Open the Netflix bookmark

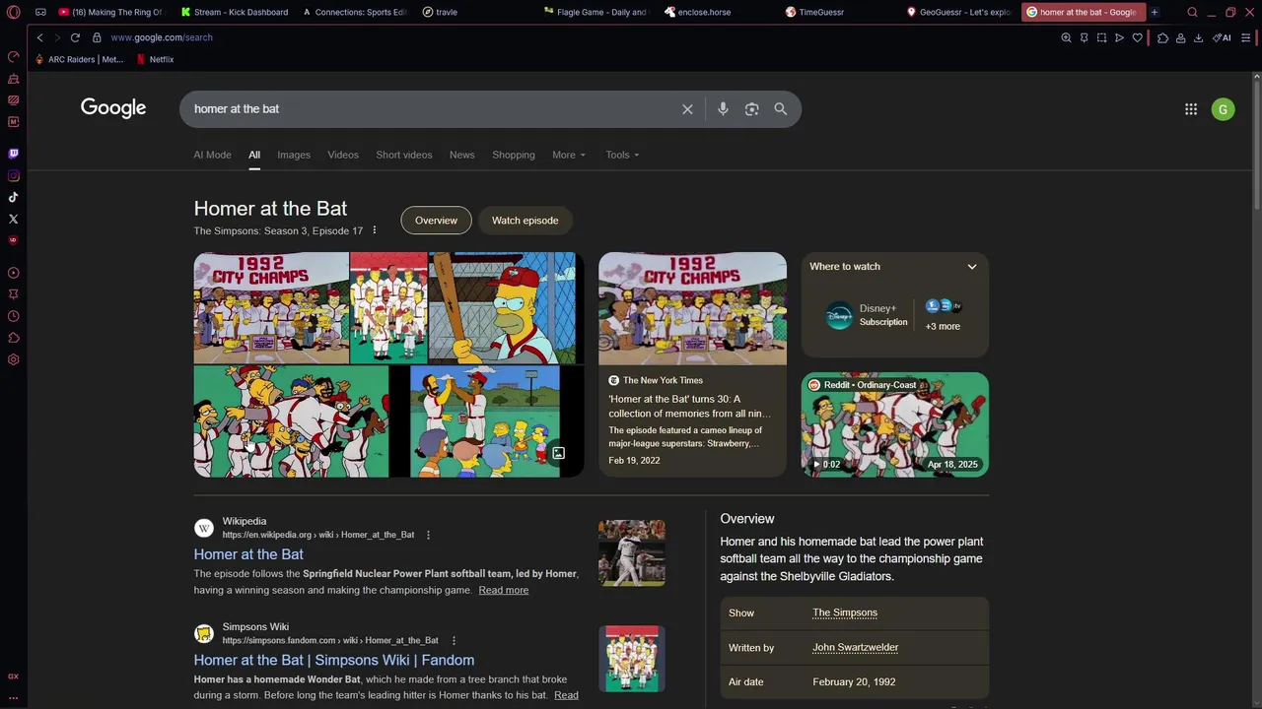[x=155, y=59]
